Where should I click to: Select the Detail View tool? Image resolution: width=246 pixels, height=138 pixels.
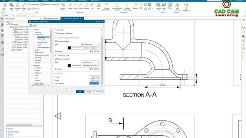click(24, 7)
